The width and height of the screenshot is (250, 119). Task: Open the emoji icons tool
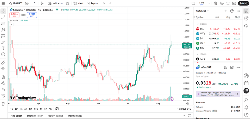tap(3, 54)
